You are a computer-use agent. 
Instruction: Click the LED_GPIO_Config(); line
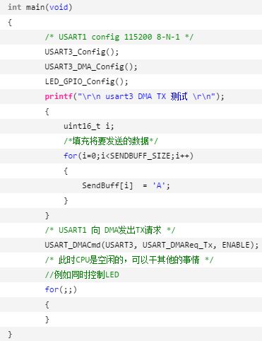(86, 81)
